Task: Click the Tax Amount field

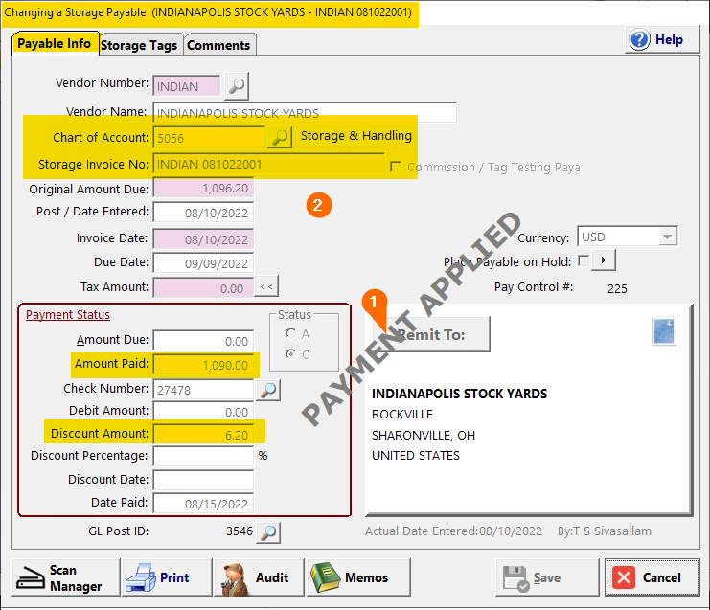Action: [x=203, y=288]
